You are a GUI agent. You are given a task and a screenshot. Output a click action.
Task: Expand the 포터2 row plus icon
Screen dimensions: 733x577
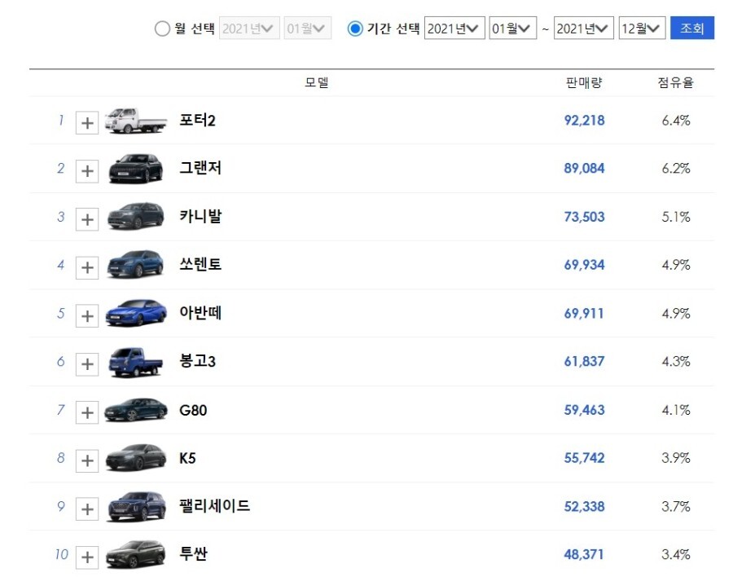click(x=87, y=123)
